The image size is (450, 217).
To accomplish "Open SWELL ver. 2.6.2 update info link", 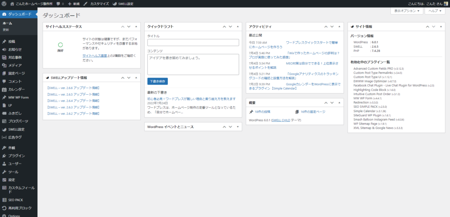I will 73,114.
